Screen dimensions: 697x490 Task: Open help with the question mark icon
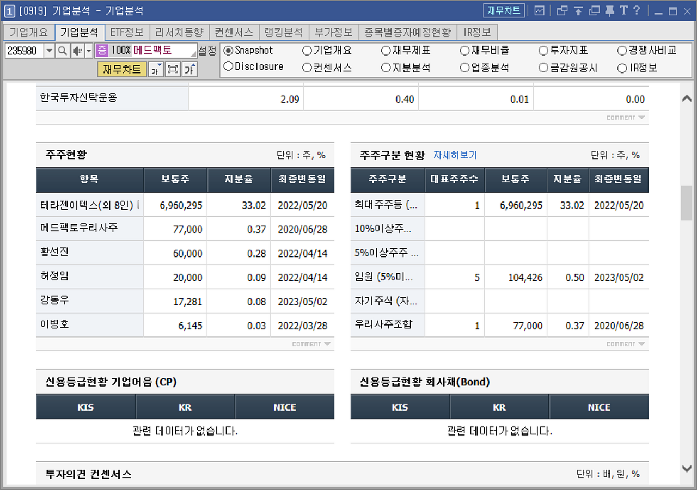pos(636,11)
